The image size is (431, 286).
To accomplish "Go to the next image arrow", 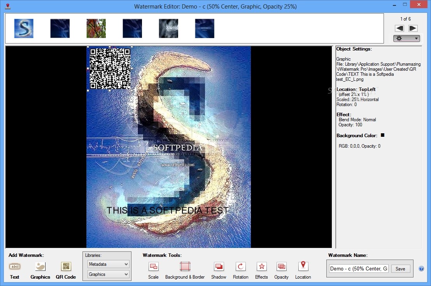I will click(x=413, y=28).
